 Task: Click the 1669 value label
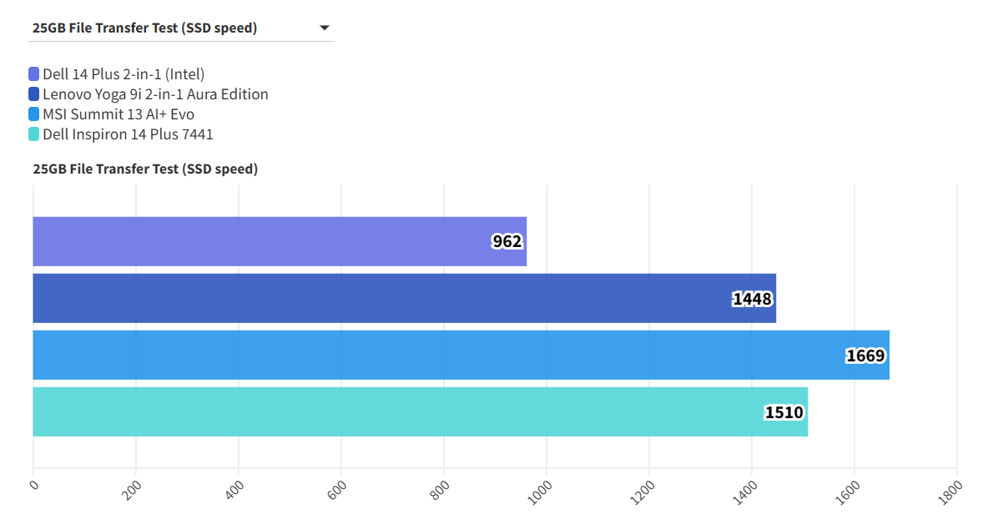click(x=865, y=356)
